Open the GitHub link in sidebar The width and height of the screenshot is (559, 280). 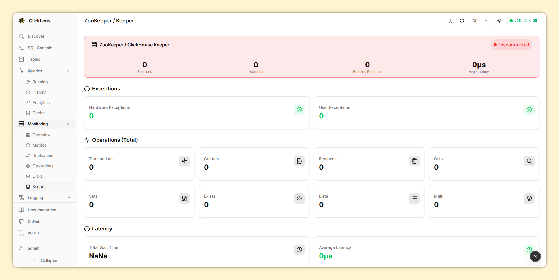tap(34, 222)
